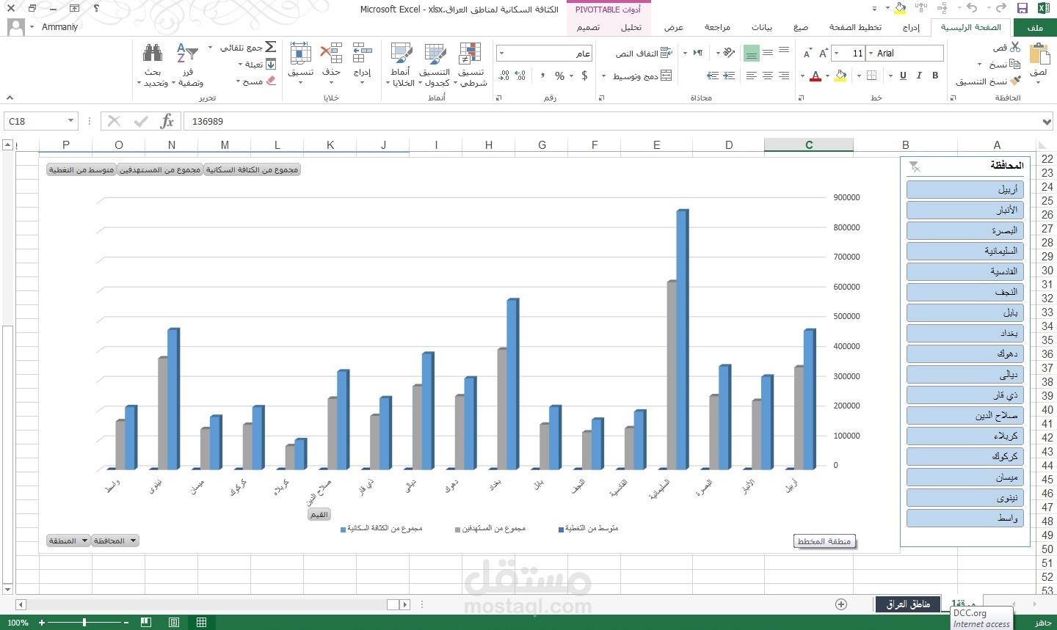Toggle Bold formatting
1057x630 pixels.
tap(935, 76)
